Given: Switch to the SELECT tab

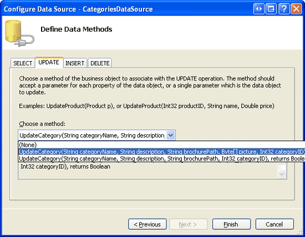Looking at the screenshot, I should (23, 63).
